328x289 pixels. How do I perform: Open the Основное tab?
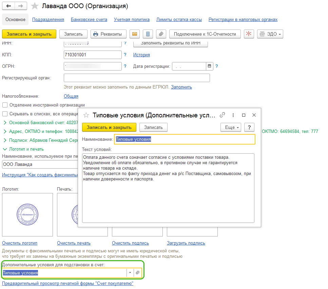click(x=15, y=19)
